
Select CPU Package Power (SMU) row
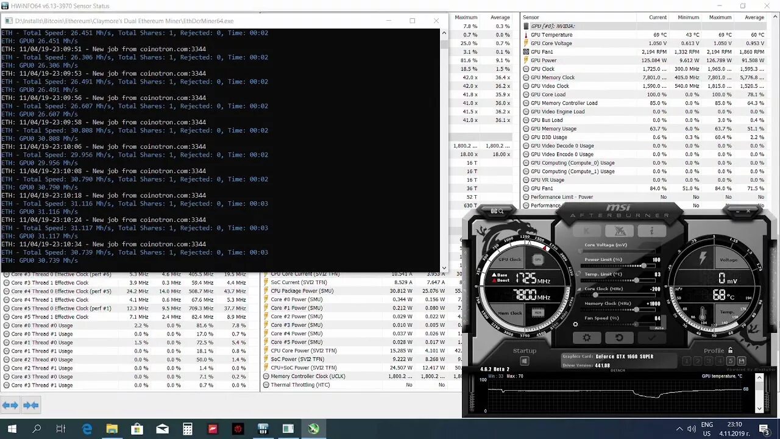click(362, 291)
